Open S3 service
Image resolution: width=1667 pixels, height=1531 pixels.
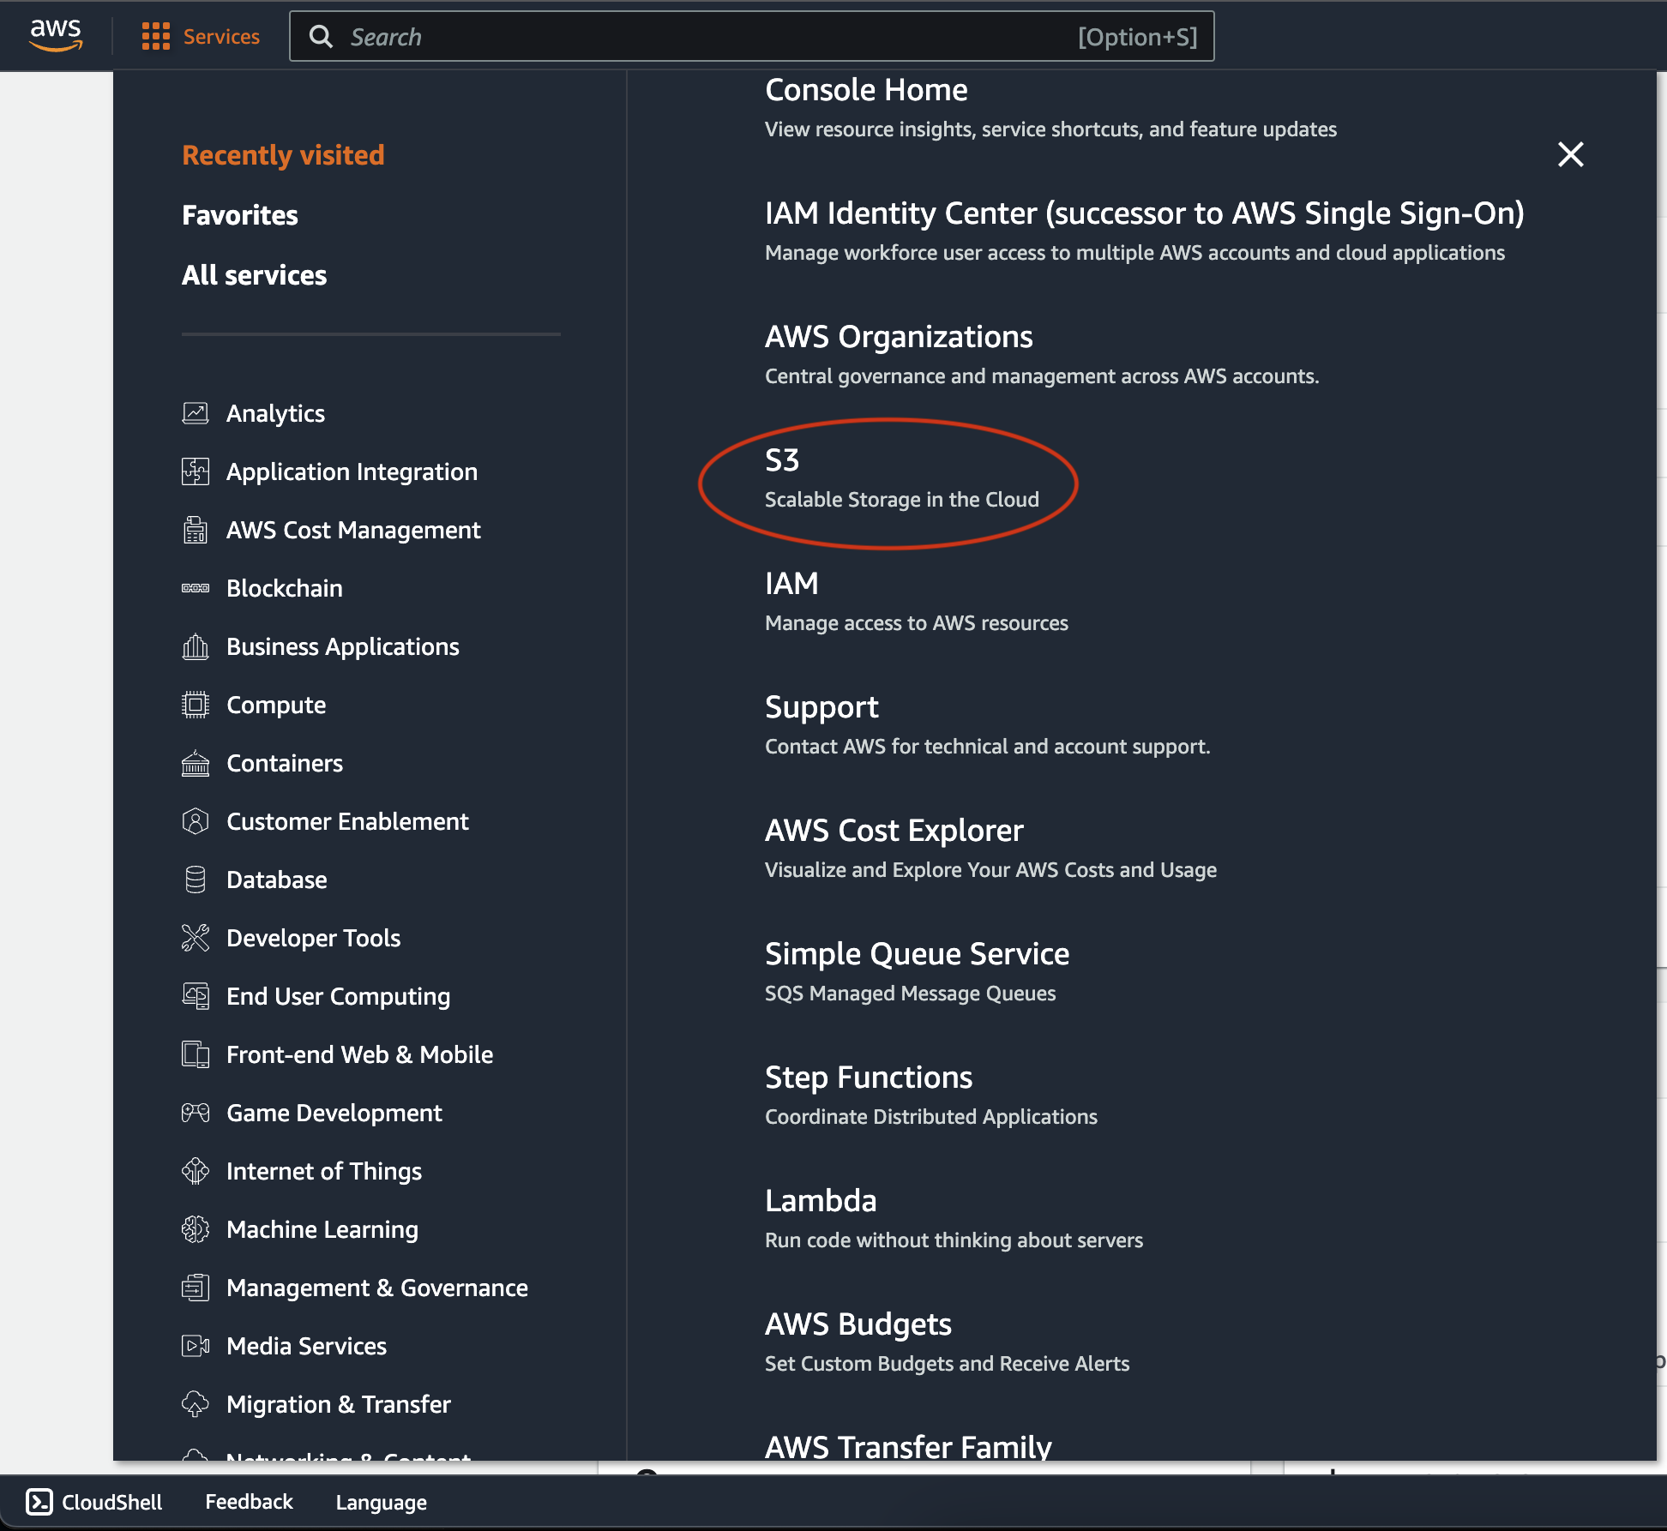click(x=782, y=460)
